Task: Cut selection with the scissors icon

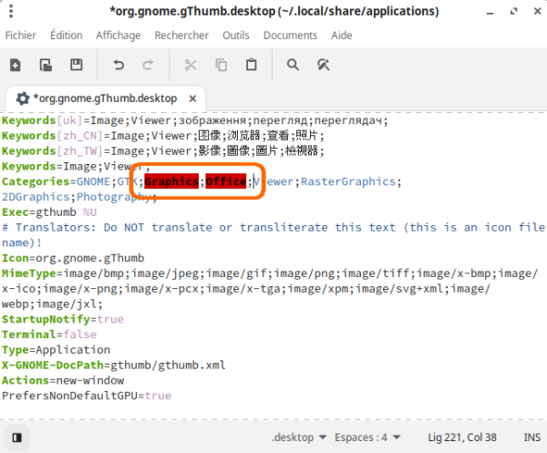Action: pos(191,65)
